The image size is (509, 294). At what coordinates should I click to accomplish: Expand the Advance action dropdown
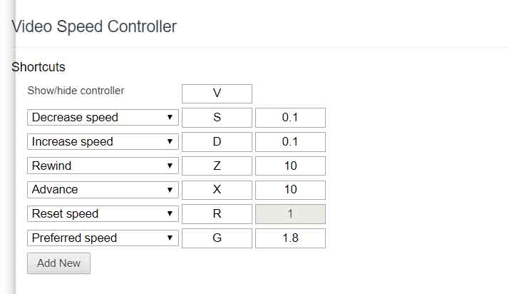(x=103, y=190)
